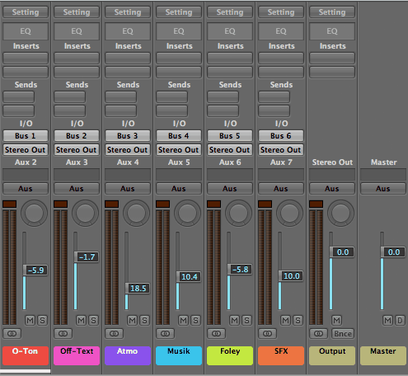408x376 pixels.
Task: Open Bus 3 input dropdown
Action: [x=128, y=136]
